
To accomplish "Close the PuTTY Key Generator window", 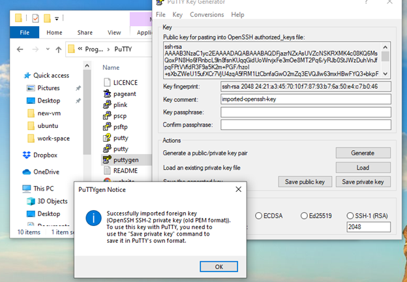I will click(390, 2).
